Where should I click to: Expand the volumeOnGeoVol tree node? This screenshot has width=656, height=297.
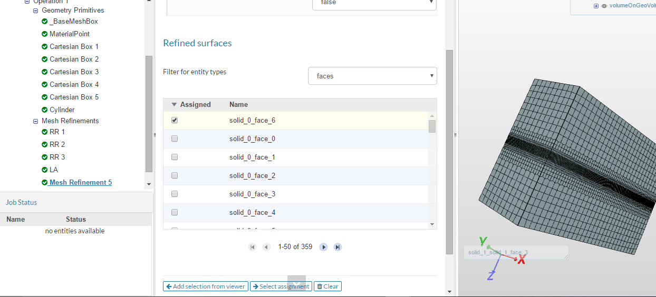(x=596, y=6)
